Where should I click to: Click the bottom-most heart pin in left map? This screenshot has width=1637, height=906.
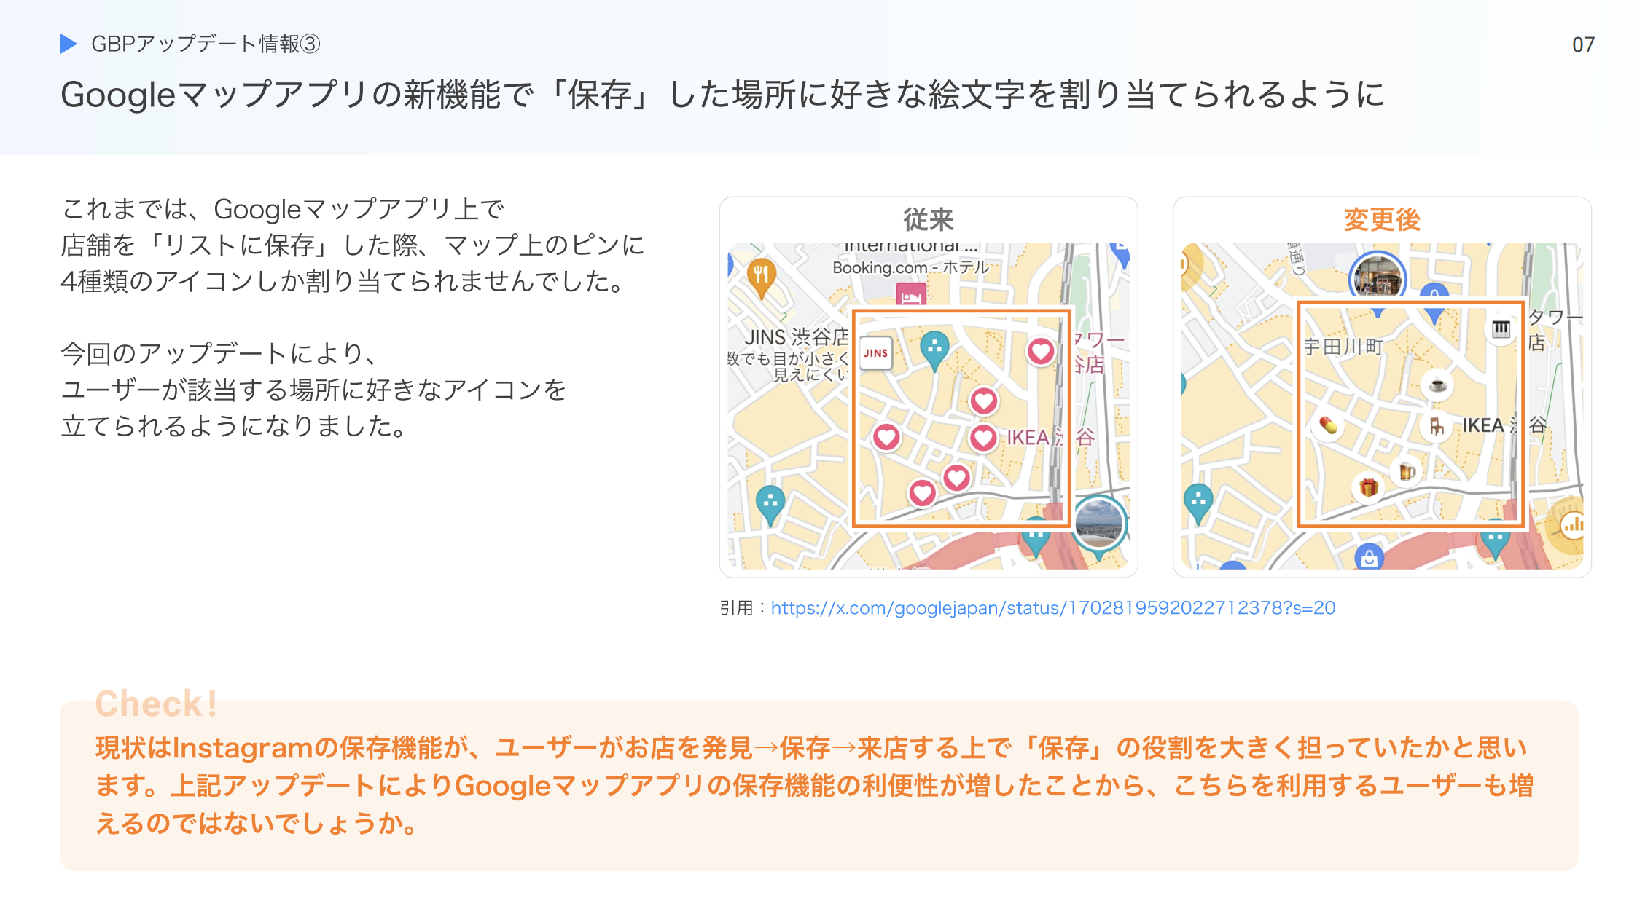pyautogui.click(x=922, y=493)
